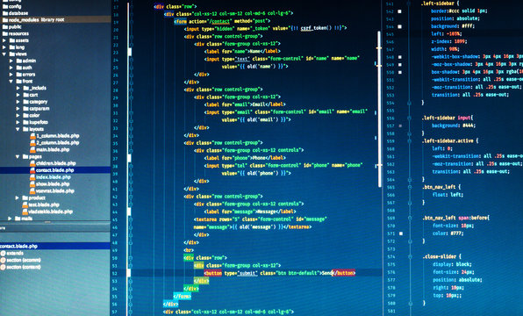This screenshot has height=316, width=523.
Task: Click the textarea tag on line 45
Action: pyautogui.click(x=205, y=219)
